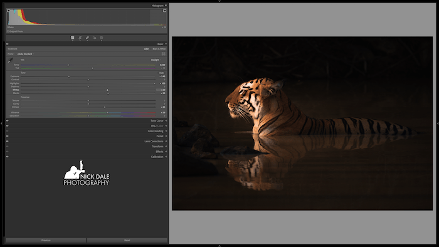Click the Exposure slider handle
439x247 pixels.
[69, 76]
